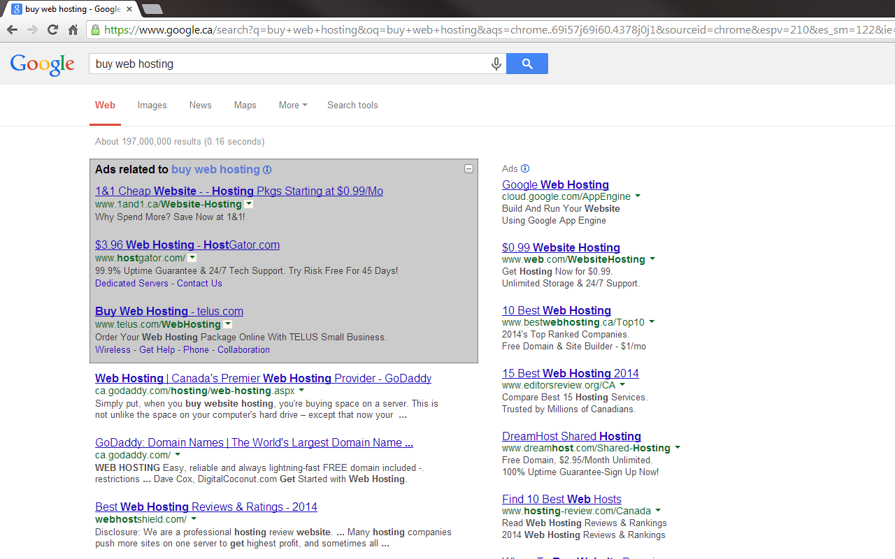Open '1&1 Cheap Website Hosting' ad link
Image resolution: width=895 pixels, height=559 pixels.
click(239, 191)
